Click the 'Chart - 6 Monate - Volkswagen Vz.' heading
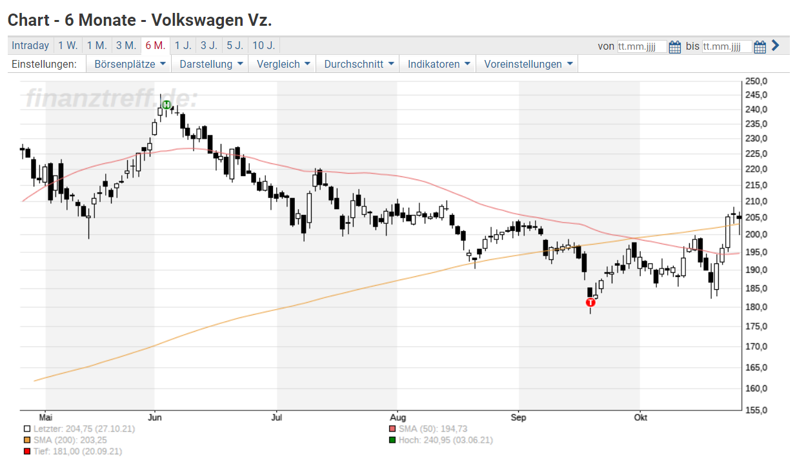795x462 pixels. [140, 20]
